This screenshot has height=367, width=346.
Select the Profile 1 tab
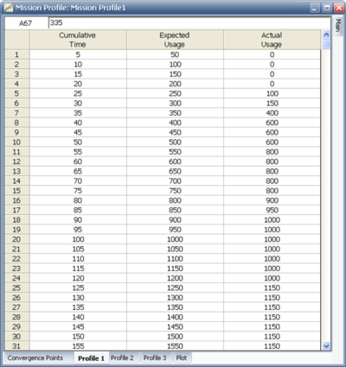pos(91,358)
